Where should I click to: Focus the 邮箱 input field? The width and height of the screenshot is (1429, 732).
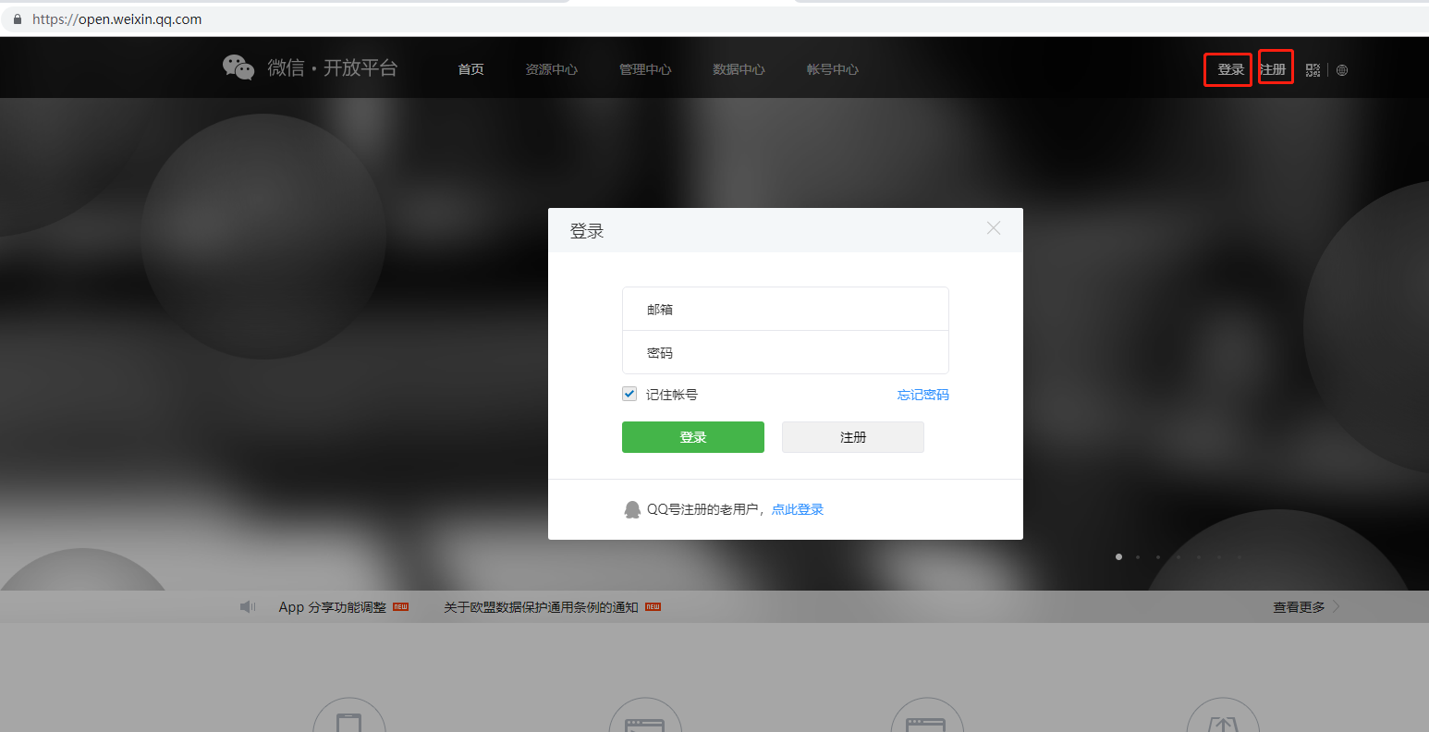786,309
